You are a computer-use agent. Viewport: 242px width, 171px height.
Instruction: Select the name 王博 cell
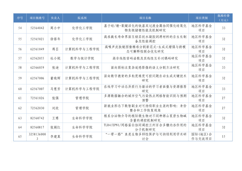(55, 118)
